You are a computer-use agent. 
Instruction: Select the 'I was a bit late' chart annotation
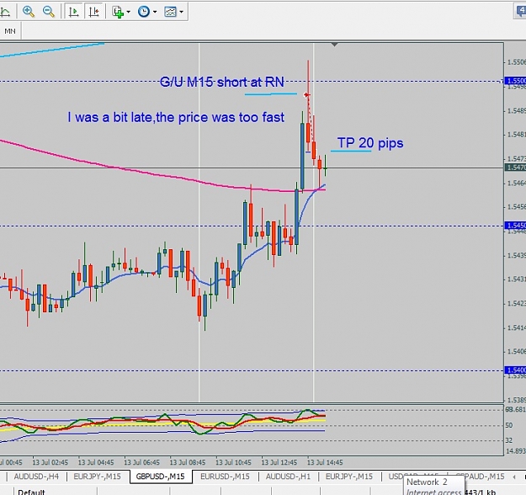[x=176, y=117]
